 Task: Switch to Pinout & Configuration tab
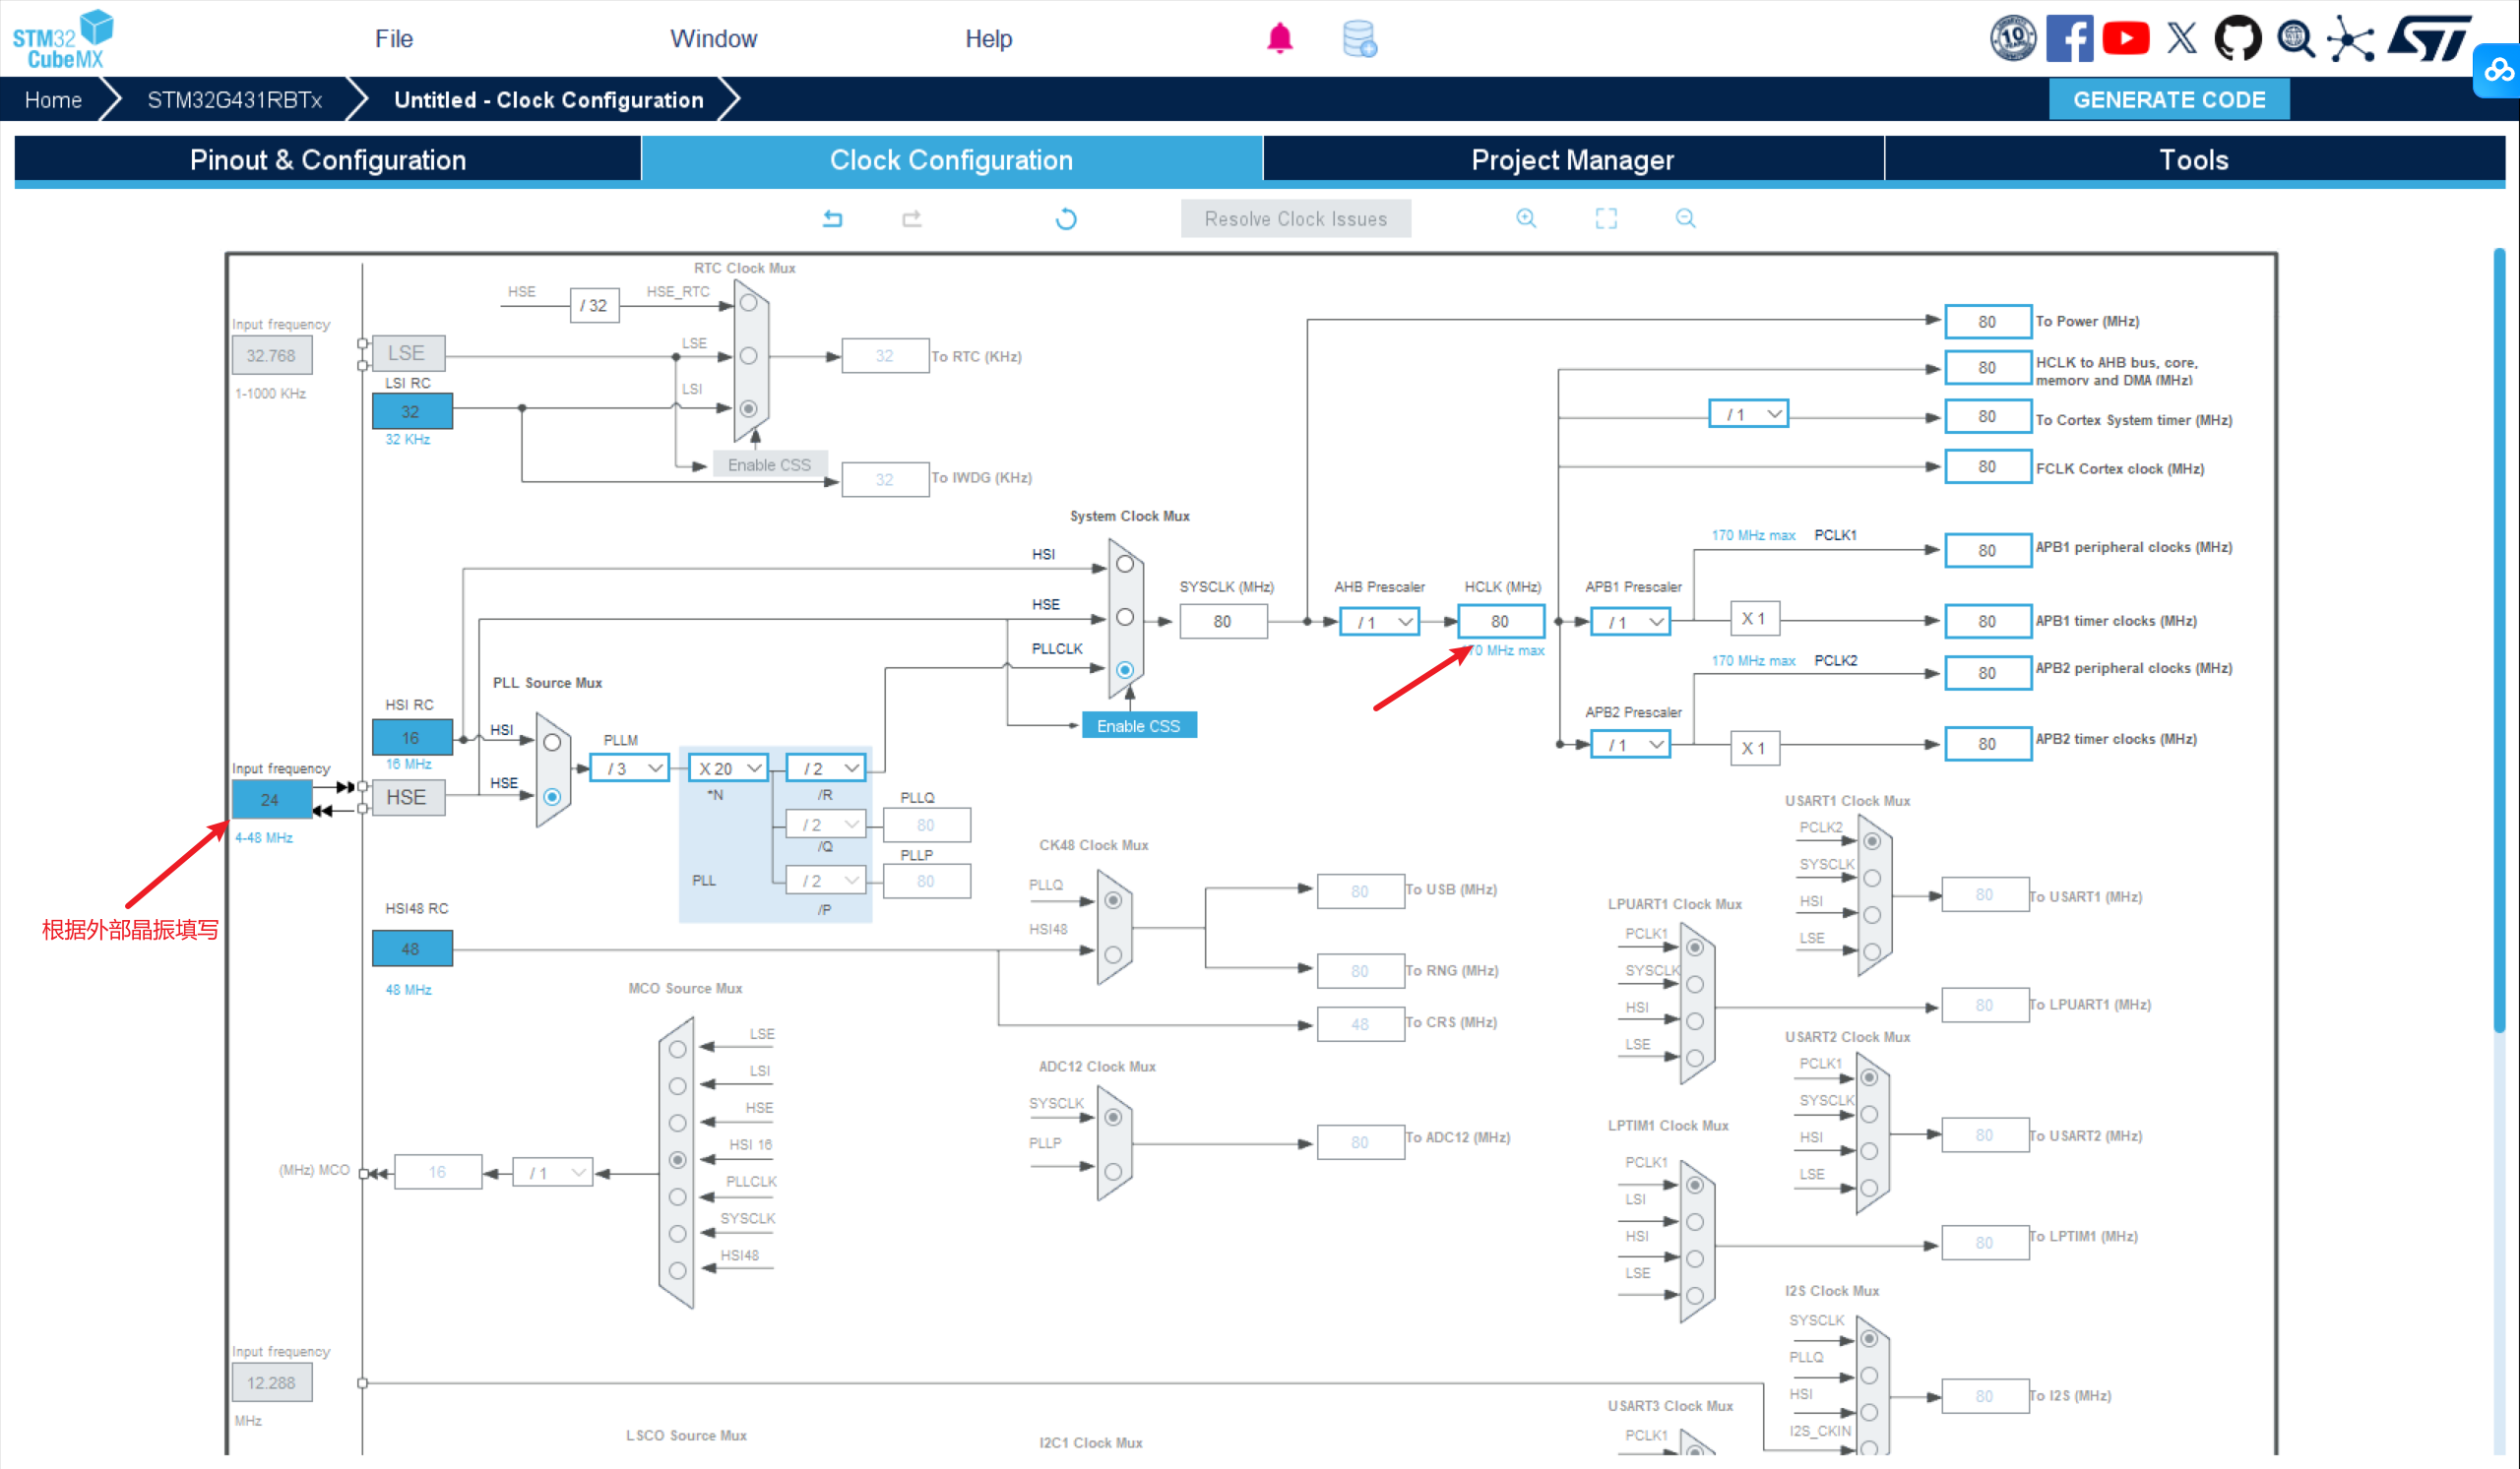click(328, 160)
